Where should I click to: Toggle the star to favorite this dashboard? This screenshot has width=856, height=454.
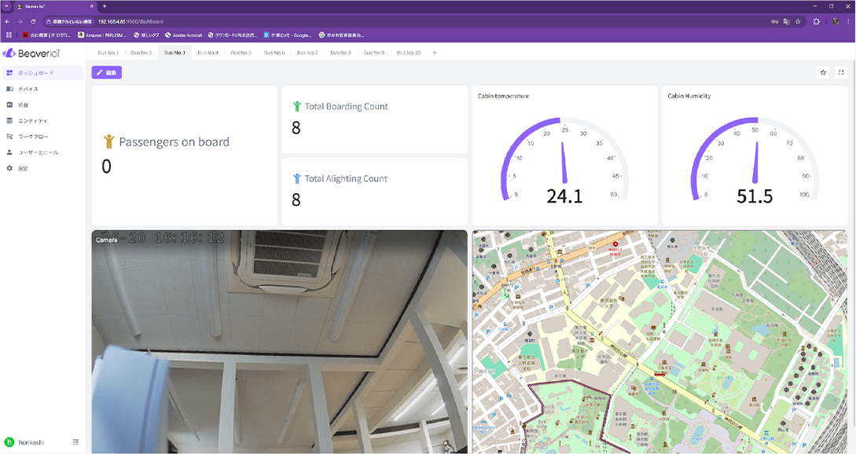[x=823, y=72]
